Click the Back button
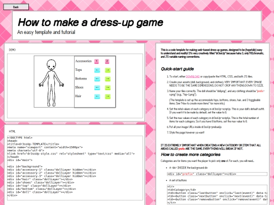Image resolution: width=274 pixels, height=205 pixels. tap(16, 7)
